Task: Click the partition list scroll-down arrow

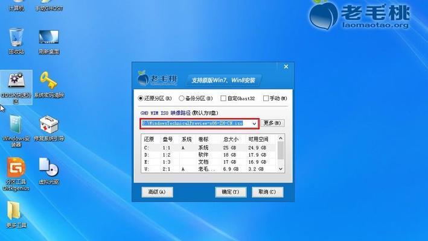Action: (280, 169)
